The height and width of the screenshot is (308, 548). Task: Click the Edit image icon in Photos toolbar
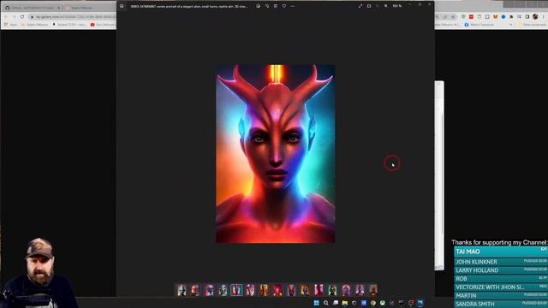point(258,6)
